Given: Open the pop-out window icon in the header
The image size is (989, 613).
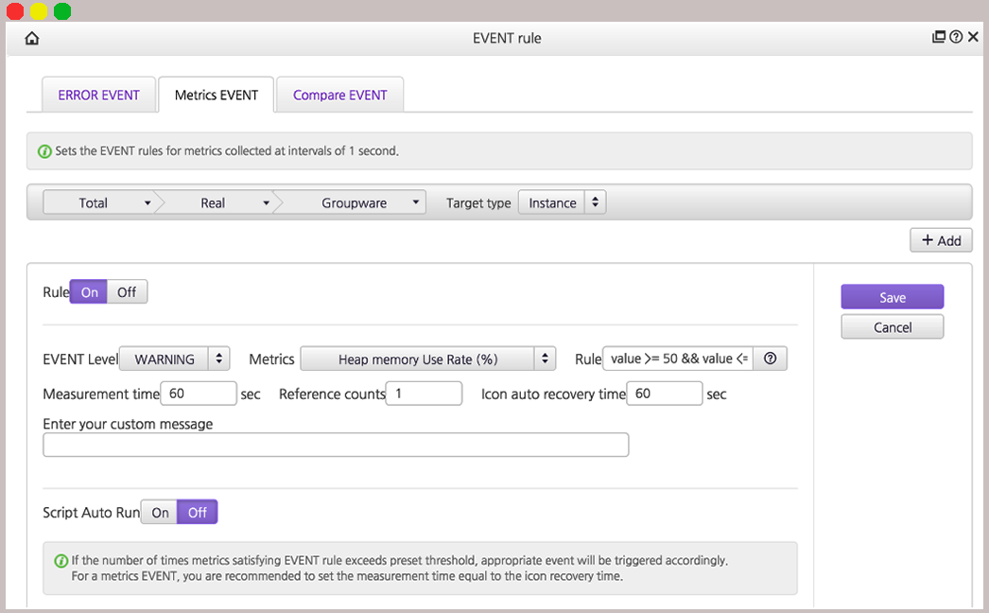Looking at the screenshot, I should tap(939, 38).
